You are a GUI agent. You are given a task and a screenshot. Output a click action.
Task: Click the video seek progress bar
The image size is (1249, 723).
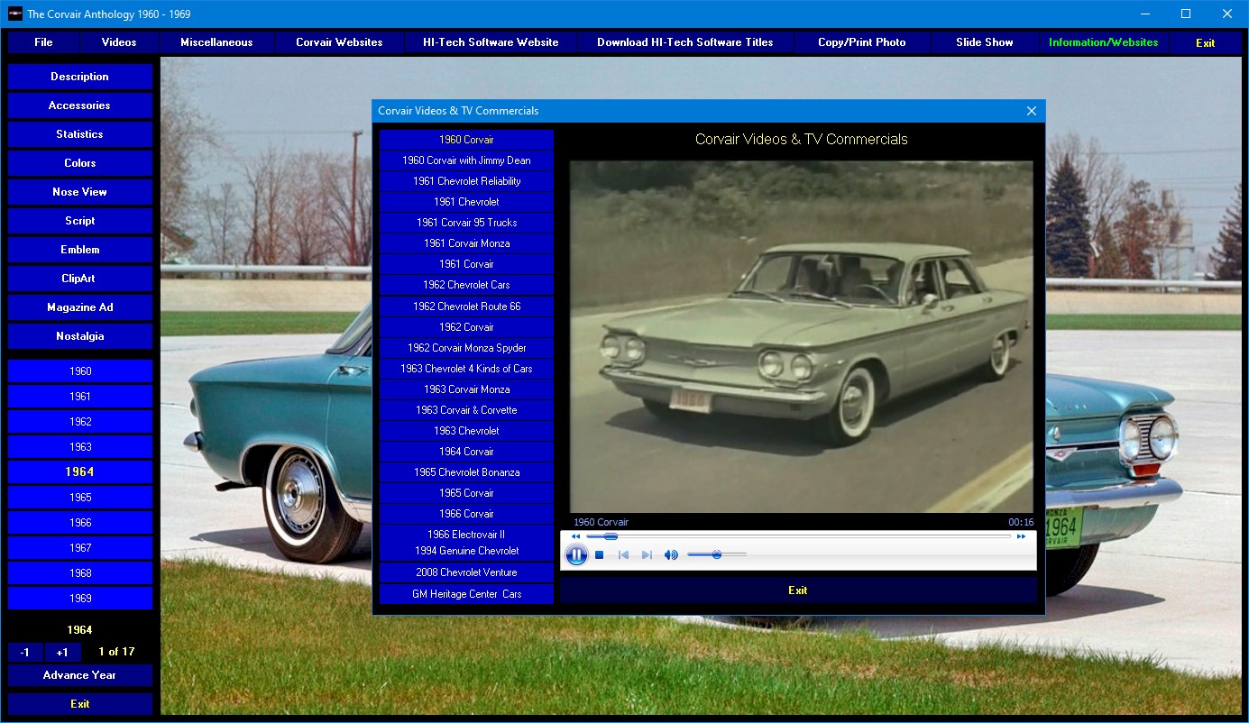coord(798,536)
